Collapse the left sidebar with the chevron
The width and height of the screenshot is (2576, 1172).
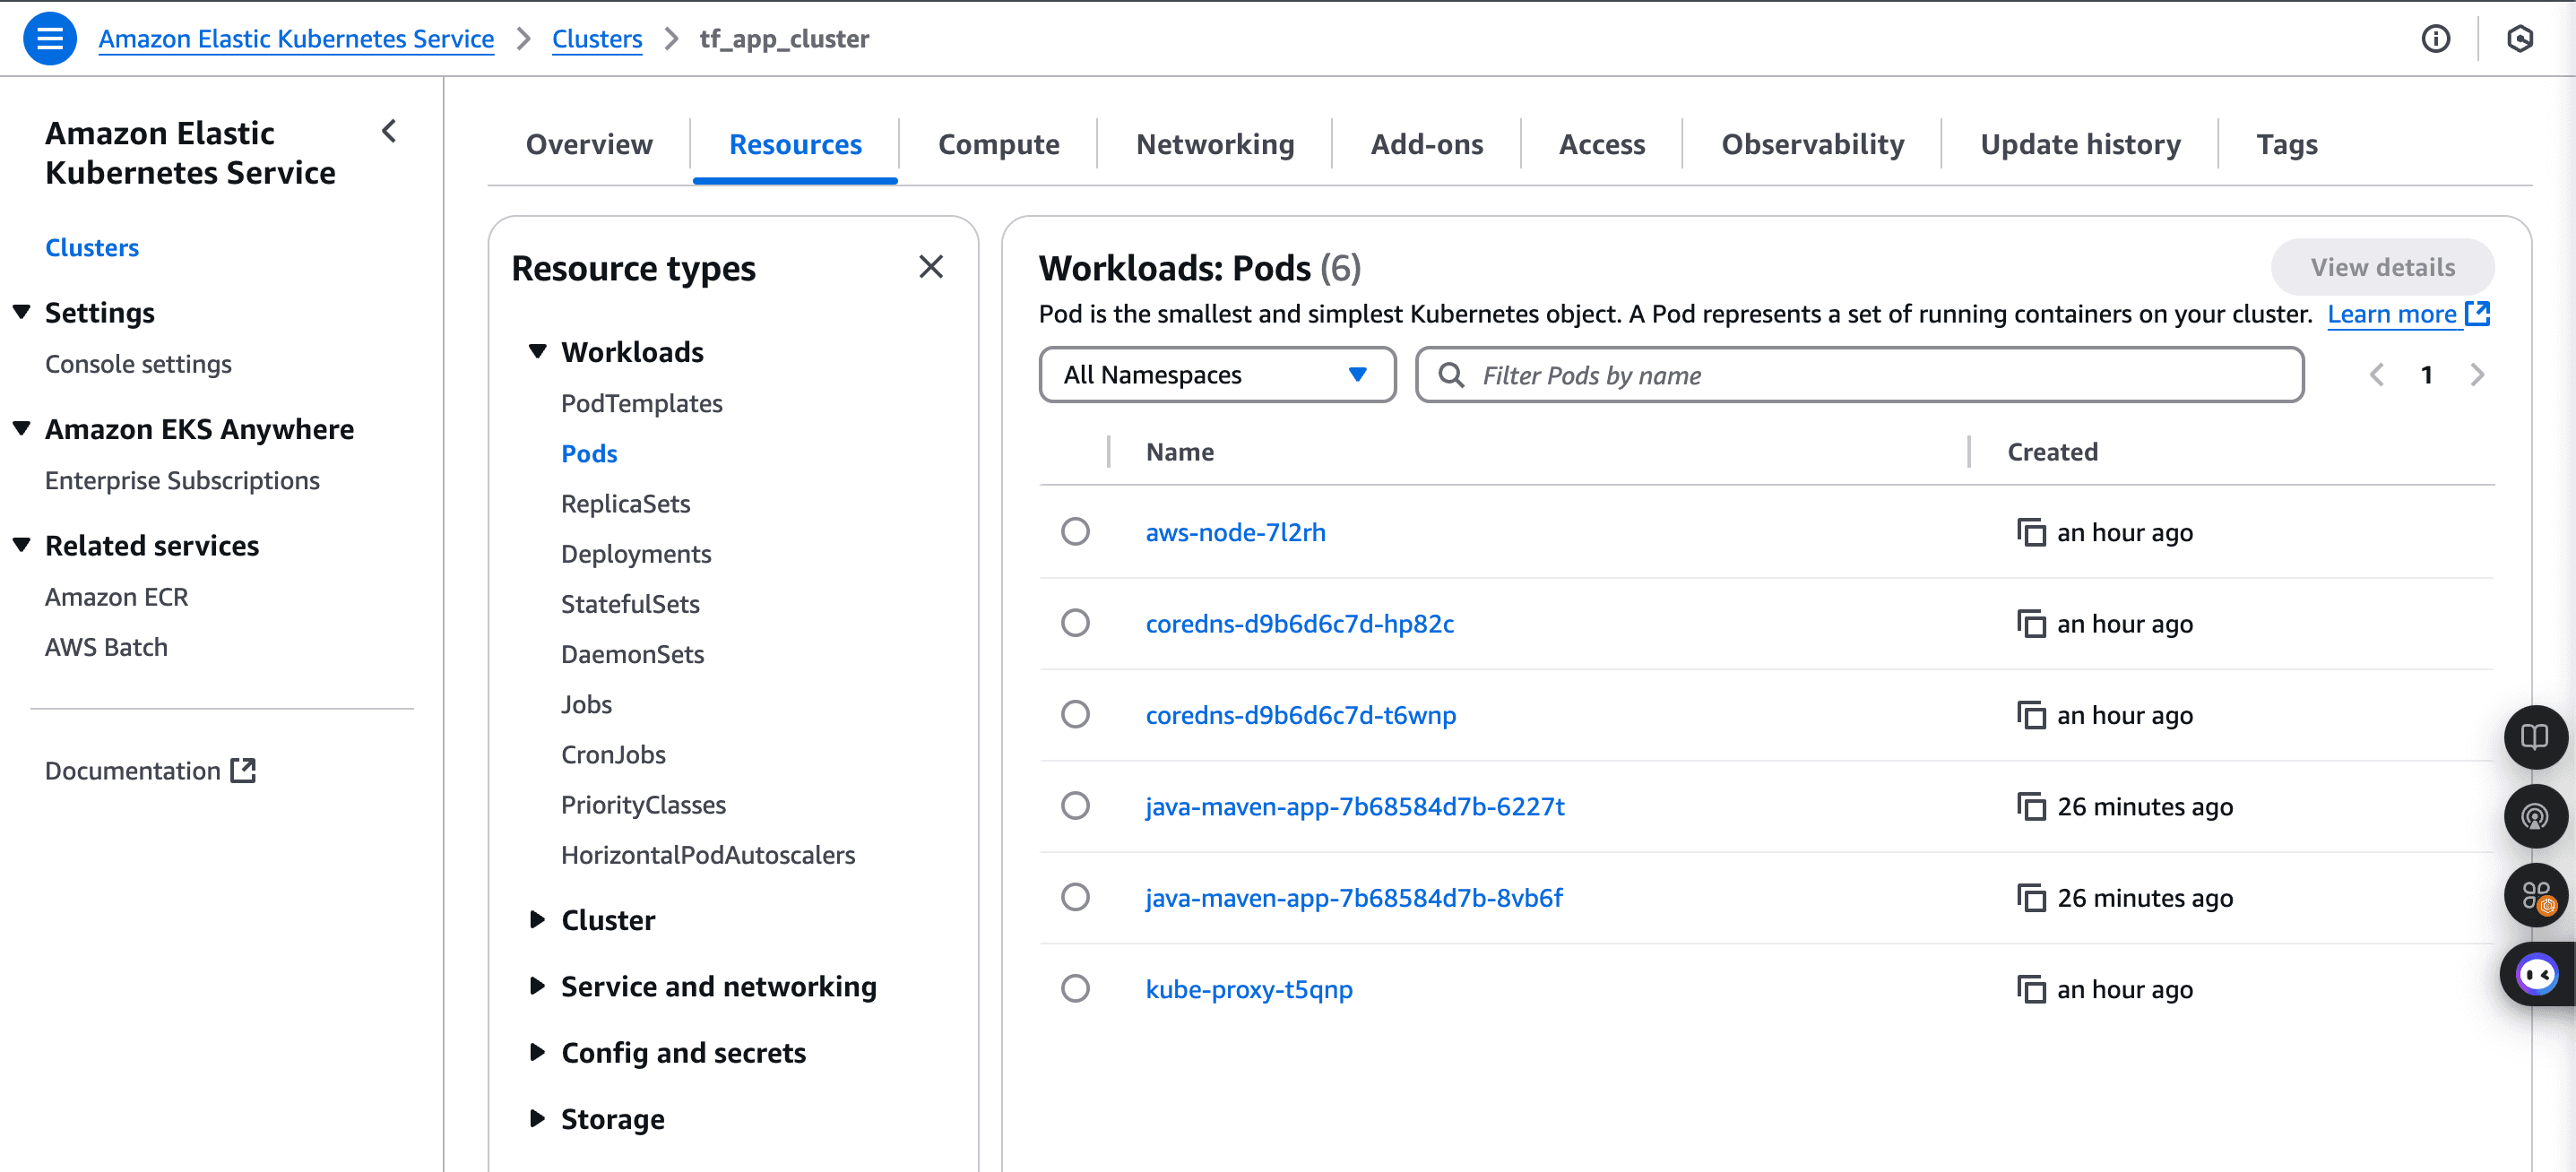389,131
